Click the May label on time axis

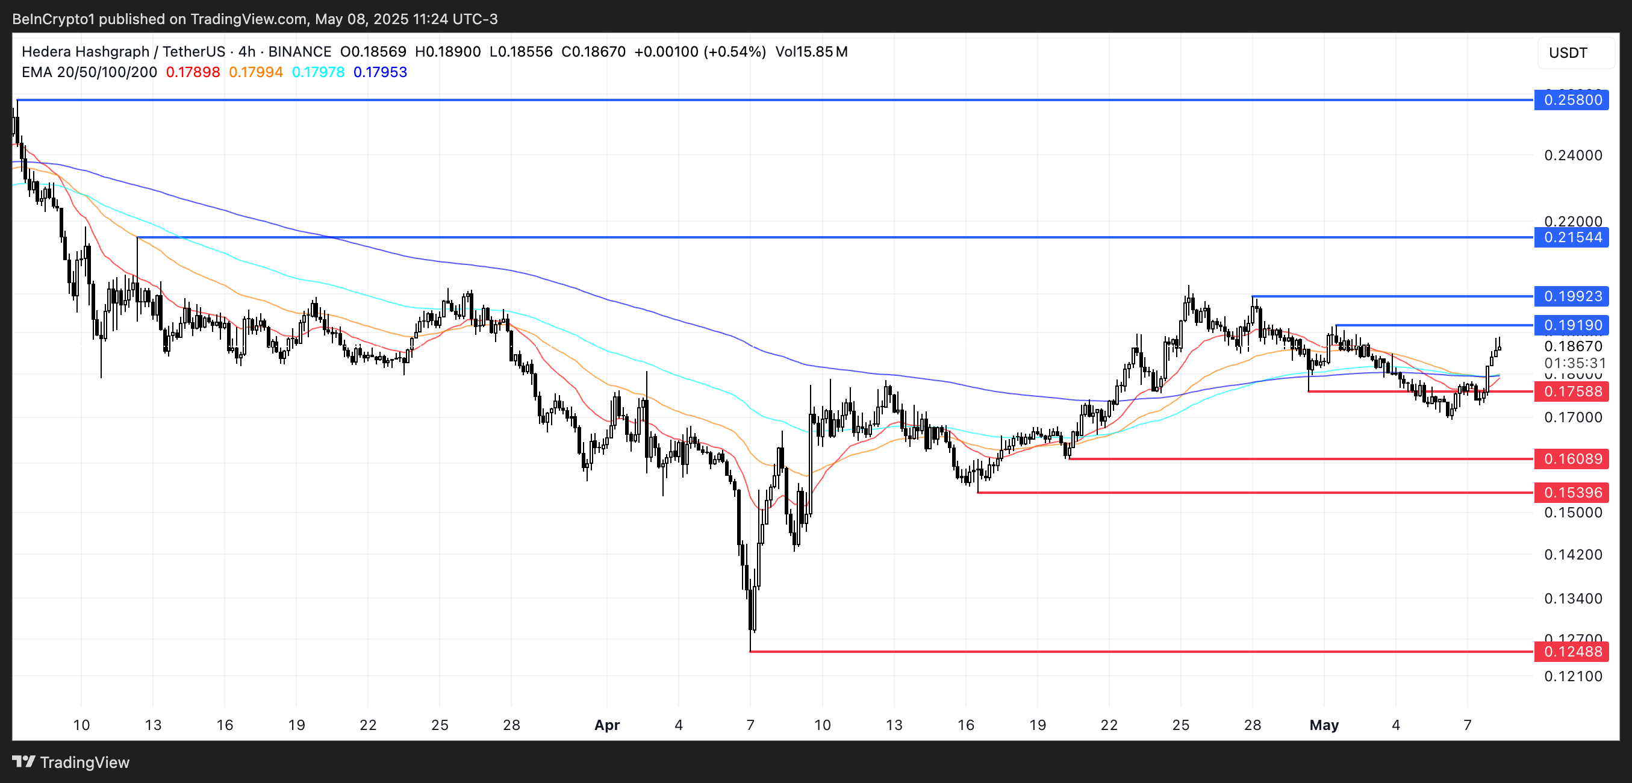coord(1324,725)
